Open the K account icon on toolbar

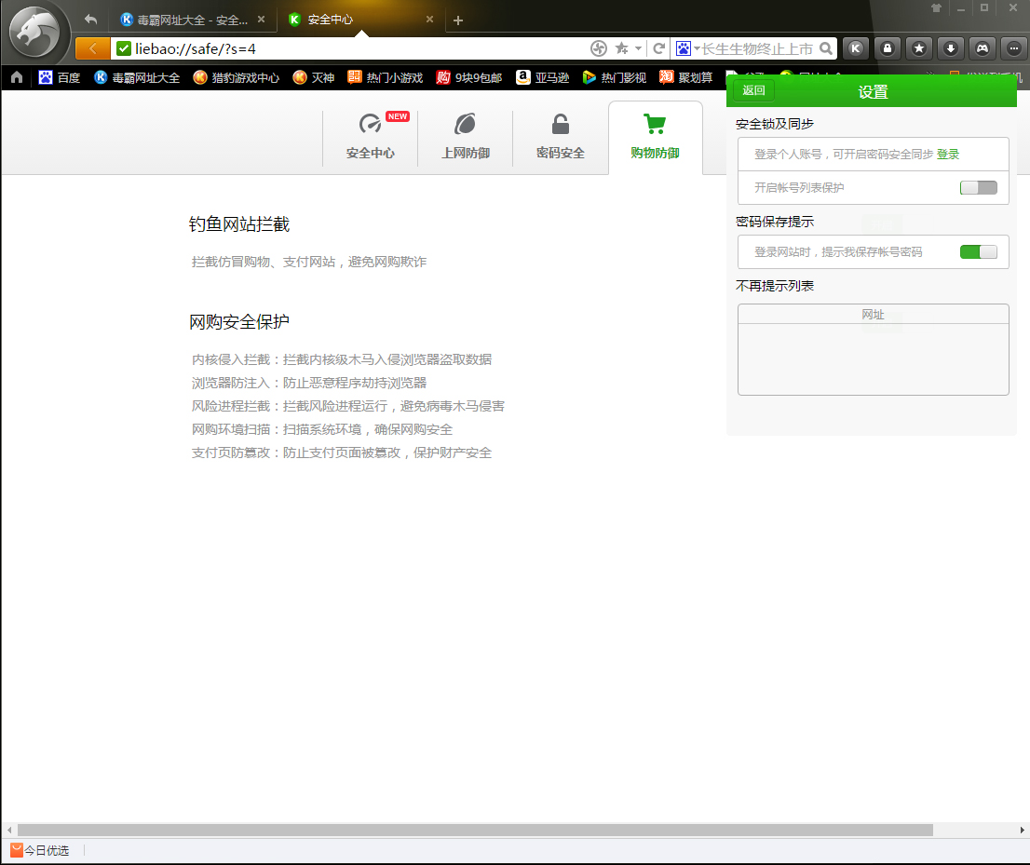pyautogui.click(x=854, y=47)
